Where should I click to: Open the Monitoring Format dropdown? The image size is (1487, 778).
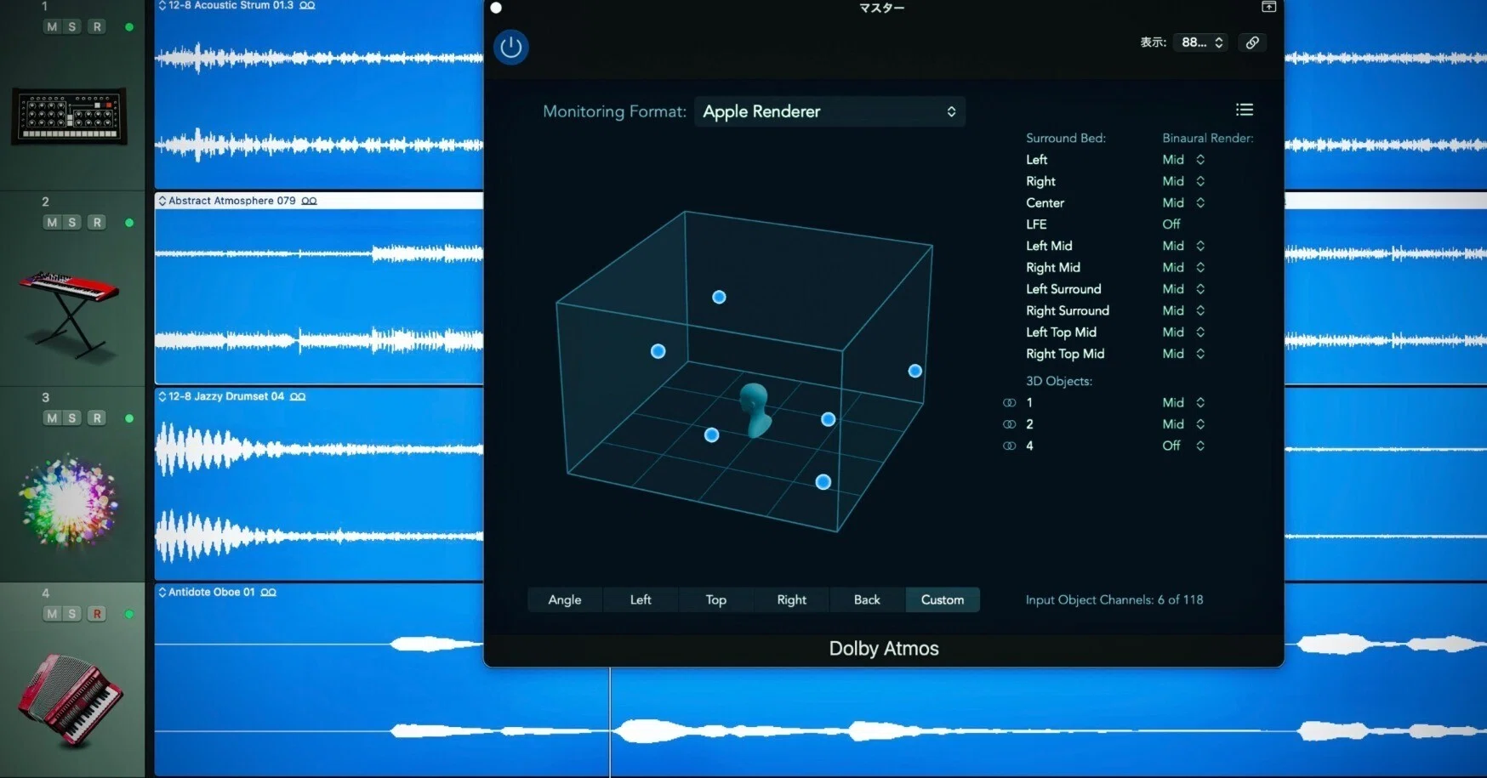(829, 111)
